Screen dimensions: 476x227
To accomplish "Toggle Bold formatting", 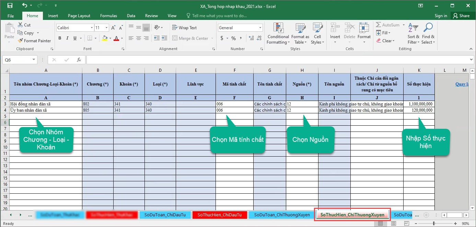I will point(60,38).
